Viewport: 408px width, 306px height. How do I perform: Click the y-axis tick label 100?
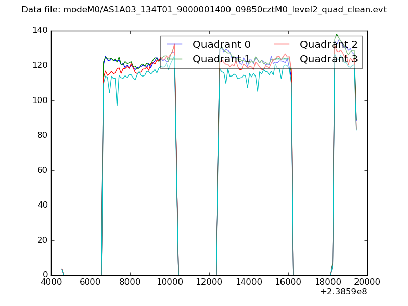(x=39, y=100)
